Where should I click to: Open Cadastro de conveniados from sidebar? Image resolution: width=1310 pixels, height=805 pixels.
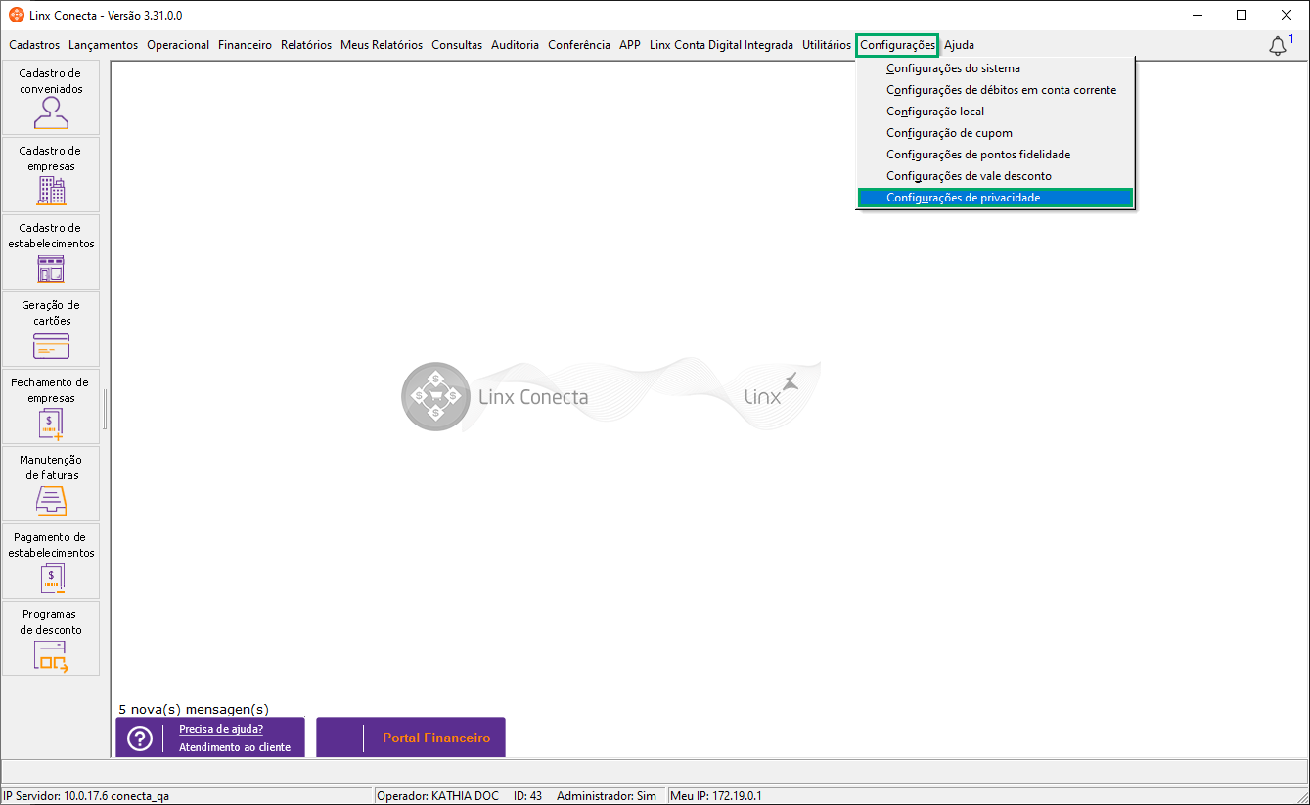coord(51,98)
